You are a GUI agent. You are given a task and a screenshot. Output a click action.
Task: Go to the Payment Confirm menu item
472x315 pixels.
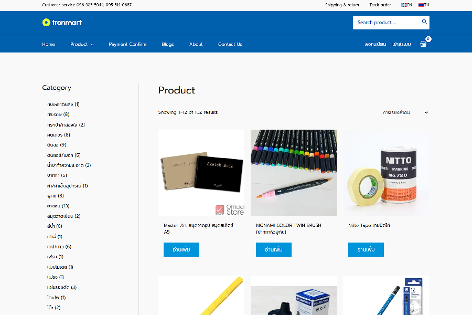pos(127,44)
